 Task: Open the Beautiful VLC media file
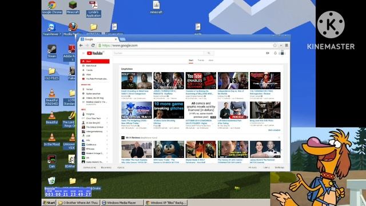tap(52, 116)
